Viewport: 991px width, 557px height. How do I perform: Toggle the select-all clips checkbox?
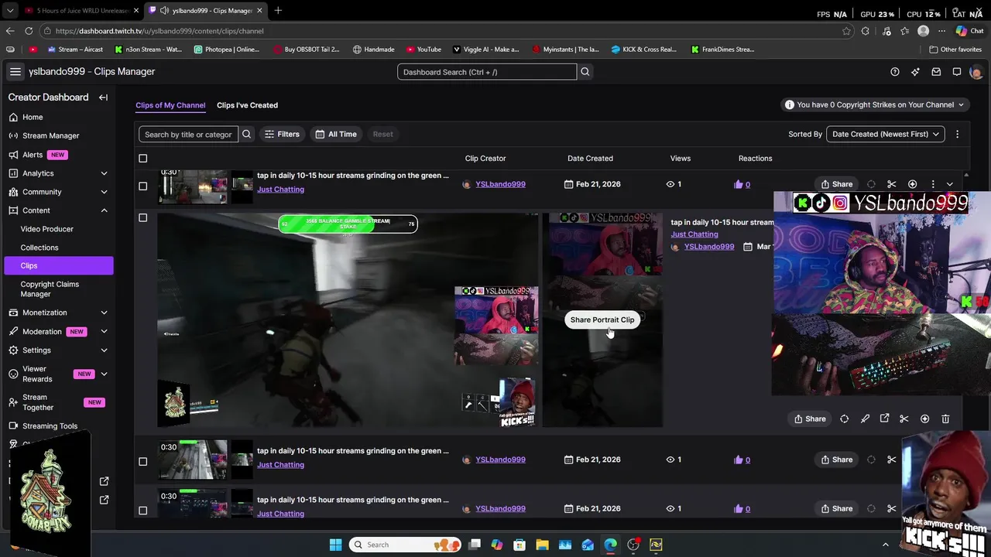click(142, 159)
